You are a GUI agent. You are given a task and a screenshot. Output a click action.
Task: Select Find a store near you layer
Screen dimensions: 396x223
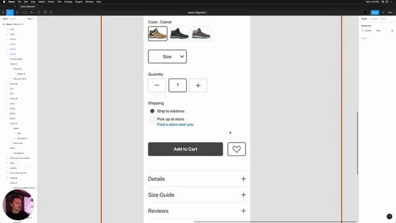click(19, 173)
